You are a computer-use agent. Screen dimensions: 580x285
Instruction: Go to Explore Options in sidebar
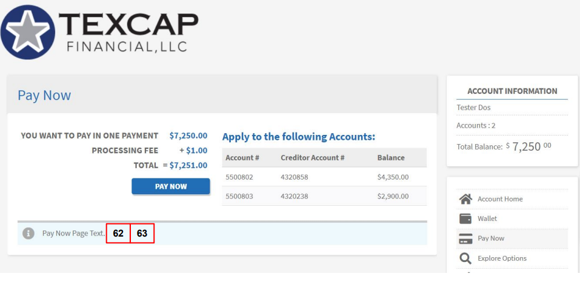tap(512, 258)
